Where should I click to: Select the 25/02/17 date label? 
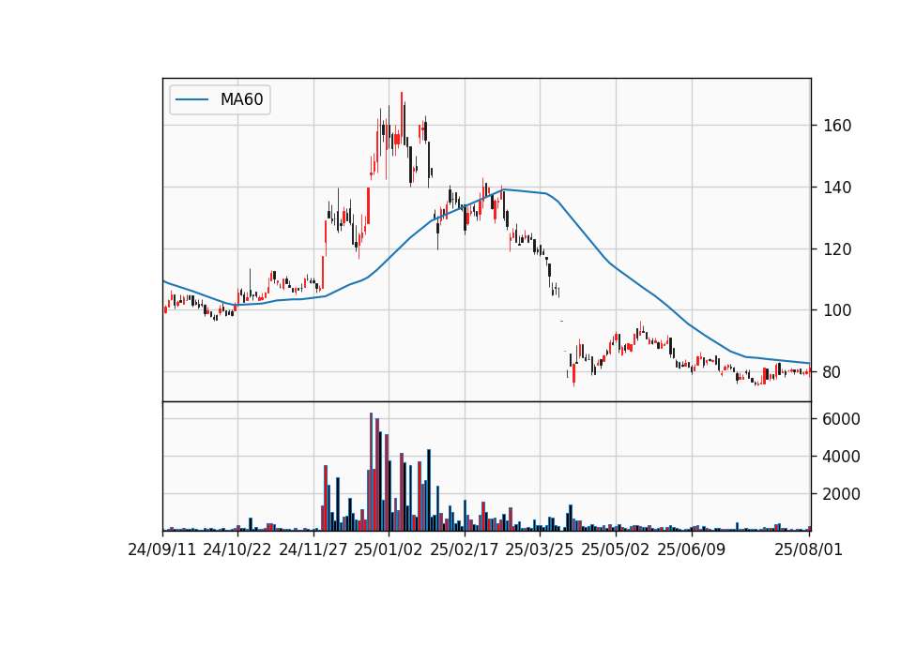pyautogui.click(x=465, y=549)
